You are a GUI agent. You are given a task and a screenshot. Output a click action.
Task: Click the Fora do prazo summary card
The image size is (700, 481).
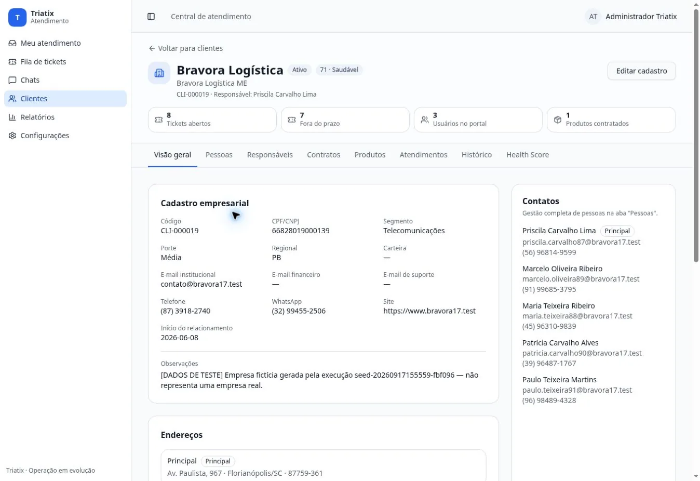click(x=345, y=120)
